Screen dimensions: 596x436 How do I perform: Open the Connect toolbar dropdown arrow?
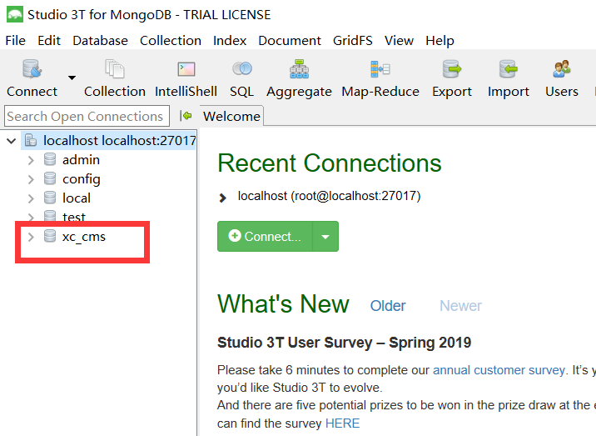point(72,78)
